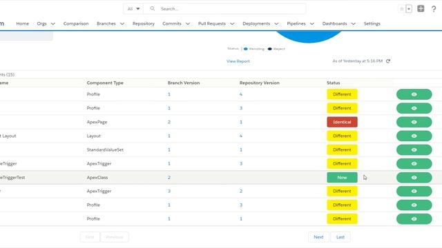442x248 pixels.
Task: Select the Dashboards tab label
Action: 334,23
